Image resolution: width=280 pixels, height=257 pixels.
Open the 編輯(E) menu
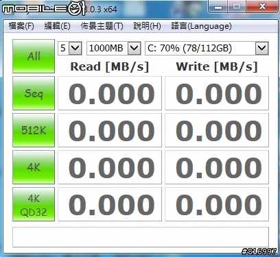pyautogui.click(x=57, y=26)
